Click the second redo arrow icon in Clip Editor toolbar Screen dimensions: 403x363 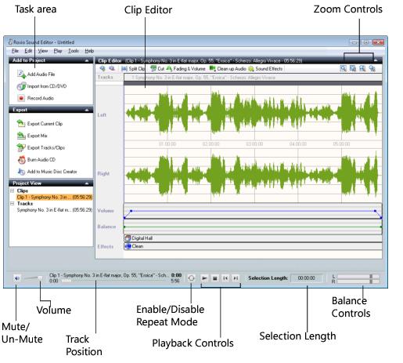coord(112,68)
